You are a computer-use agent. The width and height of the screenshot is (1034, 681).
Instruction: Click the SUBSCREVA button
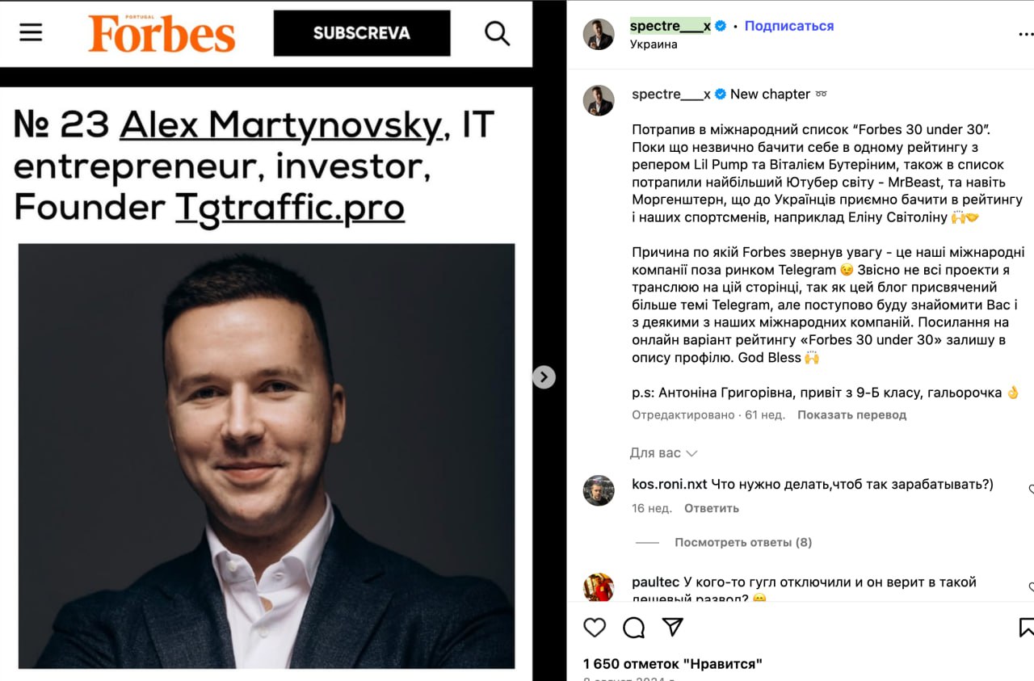point(362,33)
